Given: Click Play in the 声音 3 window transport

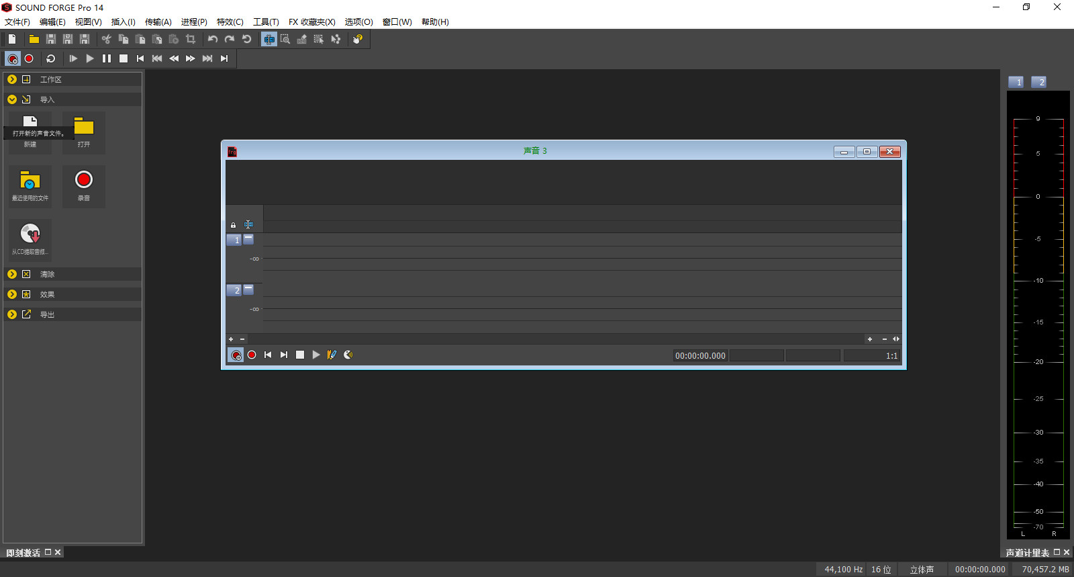Looking at the screenshot, I should [x=316, y=355].
